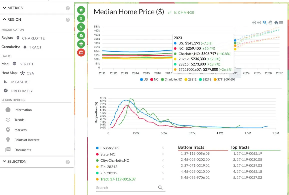The image size is (289, 195).
Task: Click chart zoom-in plus icon
Action: (x=254, y=22)
